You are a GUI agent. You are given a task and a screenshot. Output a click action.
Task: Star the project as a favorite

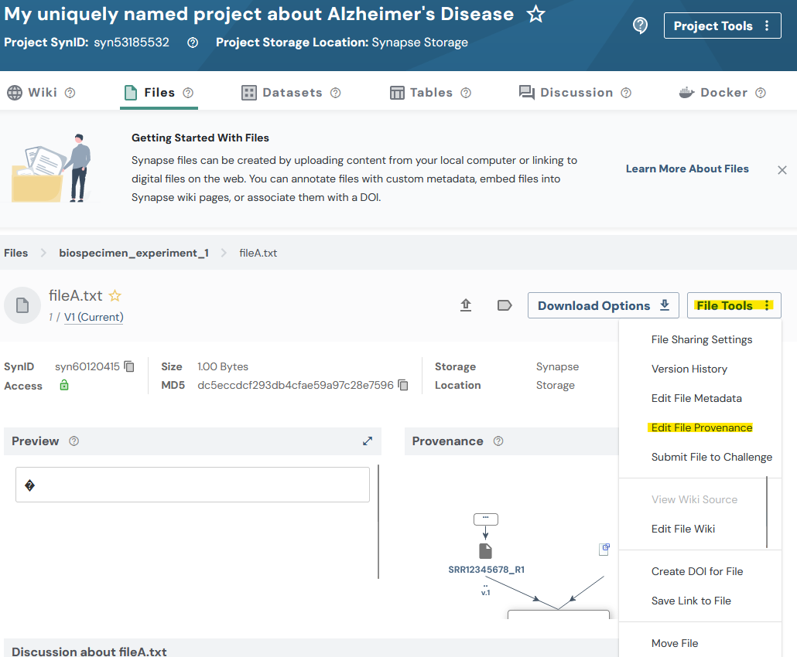(x=535, y=14)
